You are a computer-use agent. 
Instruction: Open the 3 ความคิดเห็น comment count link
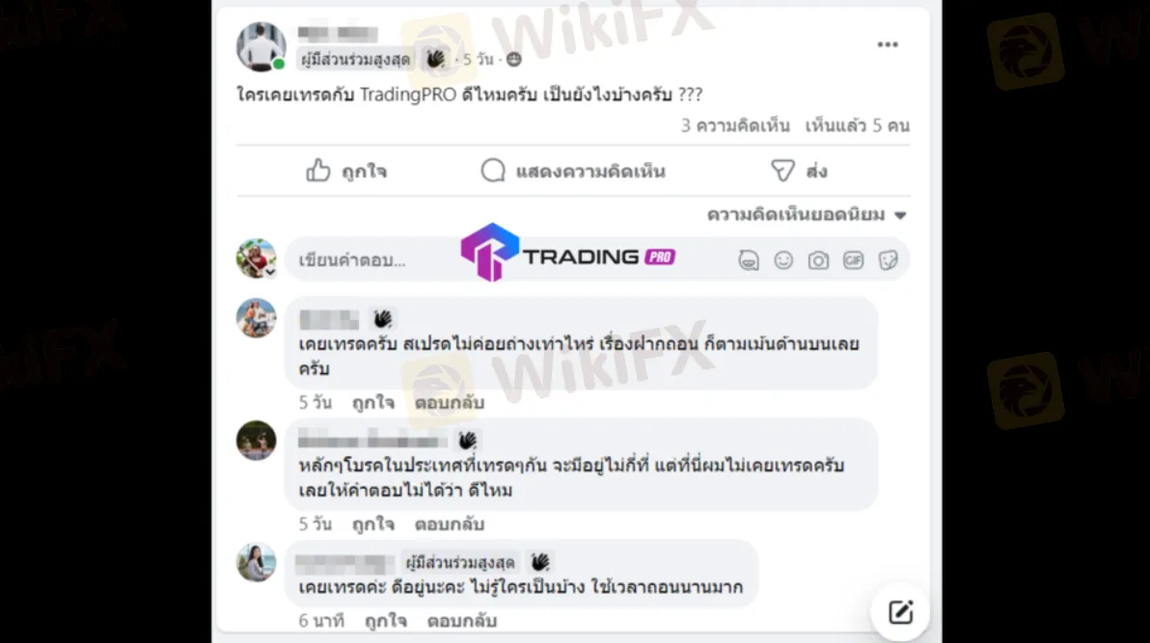point(735,125)
